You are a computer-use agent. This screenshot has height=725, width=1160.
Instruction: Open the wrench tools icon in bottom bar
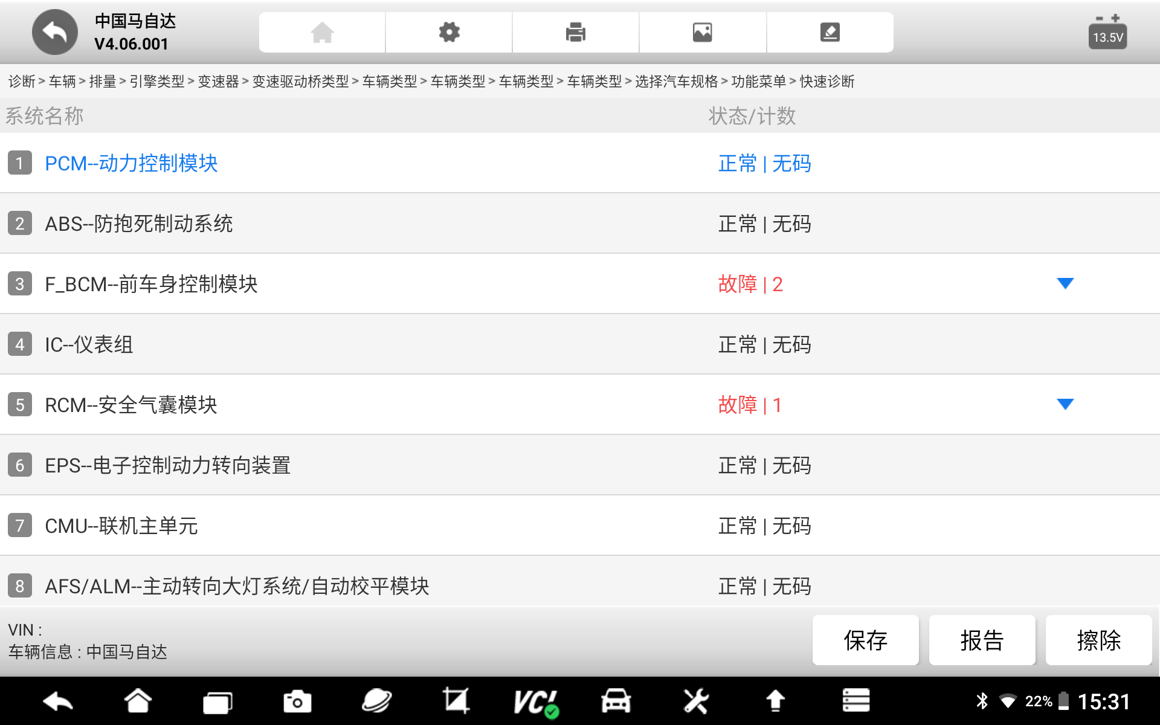pos(695,701)
